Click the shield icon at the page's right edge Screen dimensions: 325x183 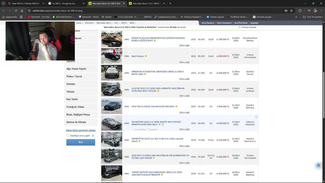coord(318,165)
